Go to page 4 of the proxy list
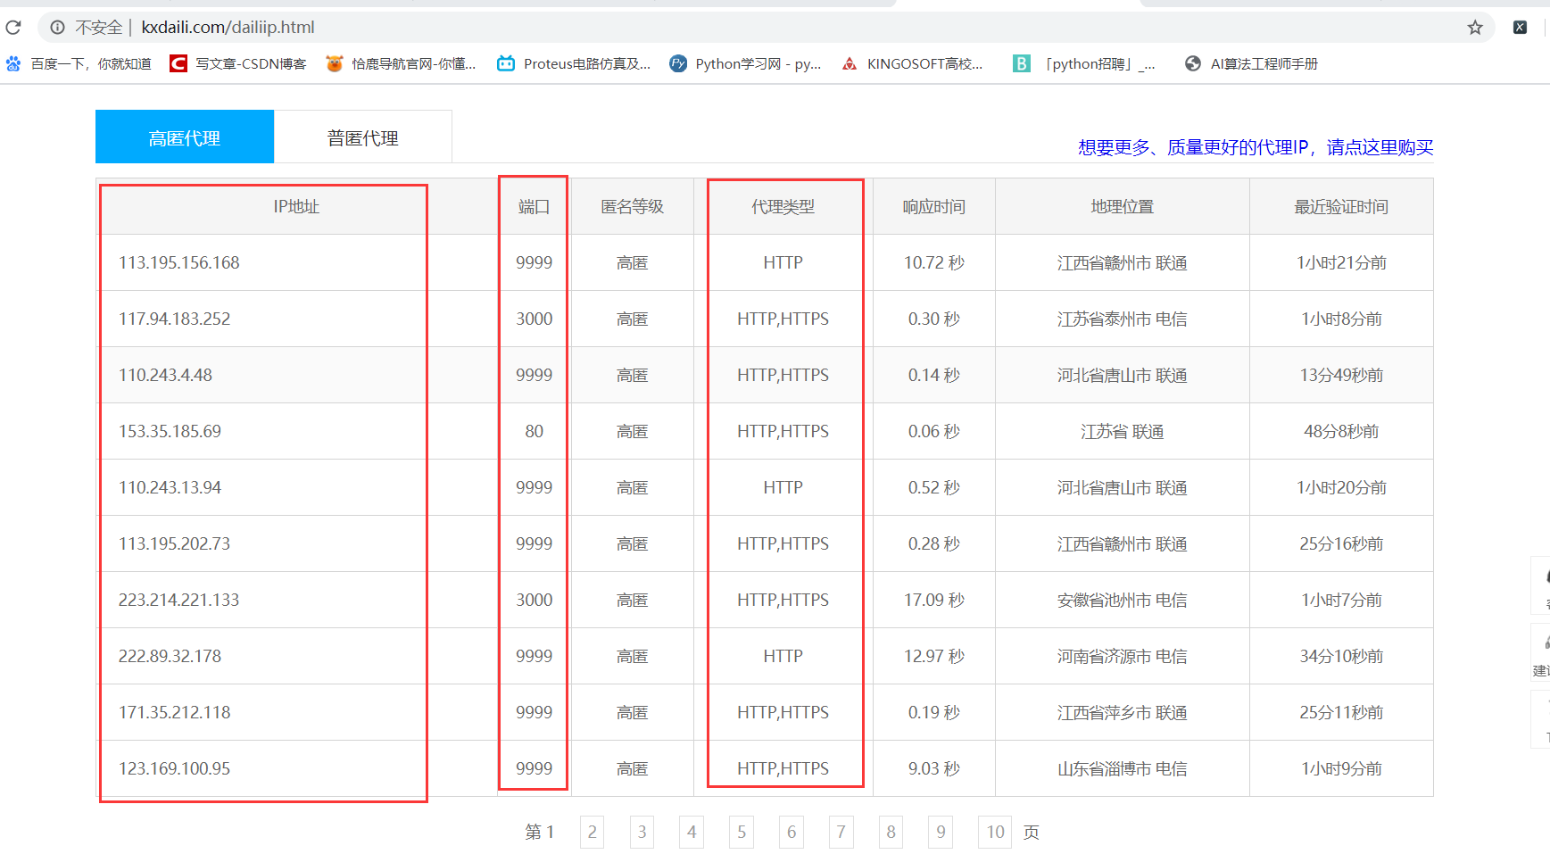The height and width of the screenshot is (854, 1550). (692, 832)
